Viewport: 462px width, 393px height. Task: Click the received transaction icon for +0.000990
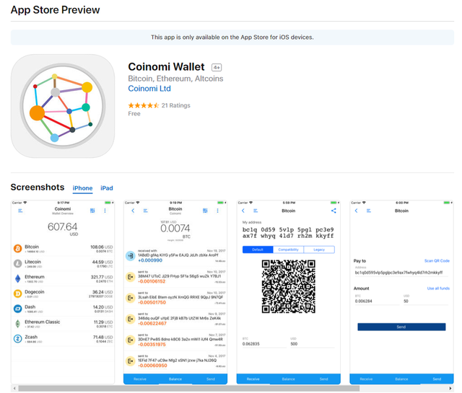pyautogui.click(x=131, y=256)
